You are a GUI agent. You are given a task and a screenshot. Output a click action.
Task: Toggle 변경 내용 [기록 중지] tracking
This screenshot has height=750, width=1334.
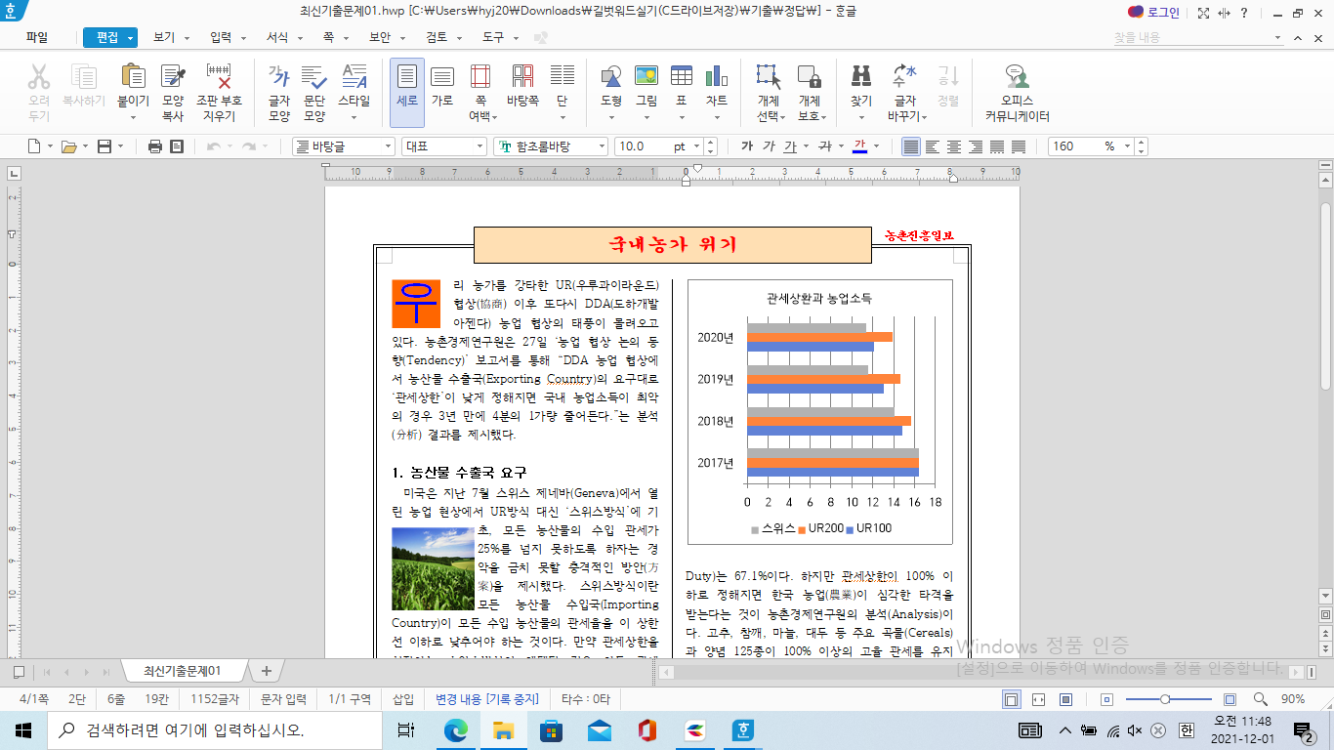pos(486,699)
